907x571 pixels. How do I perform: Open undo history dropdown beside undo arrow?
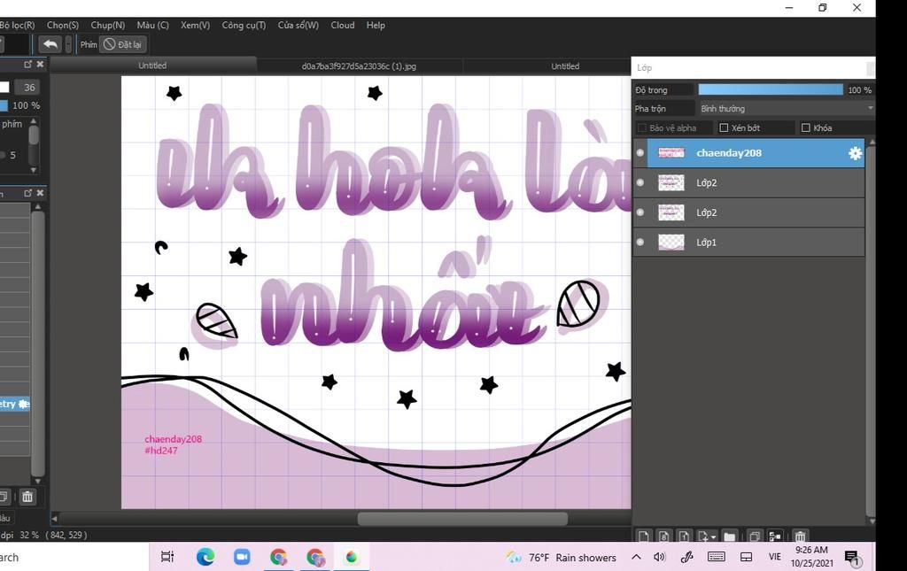[68, 44]
